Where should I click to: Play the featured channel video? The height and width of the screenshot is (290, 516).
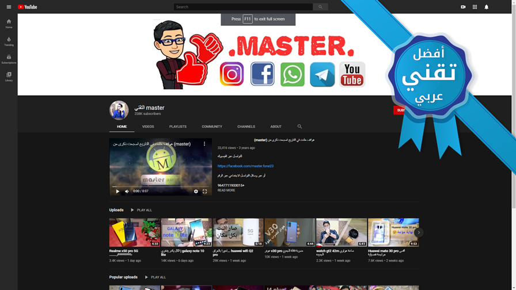pos(117,191)
